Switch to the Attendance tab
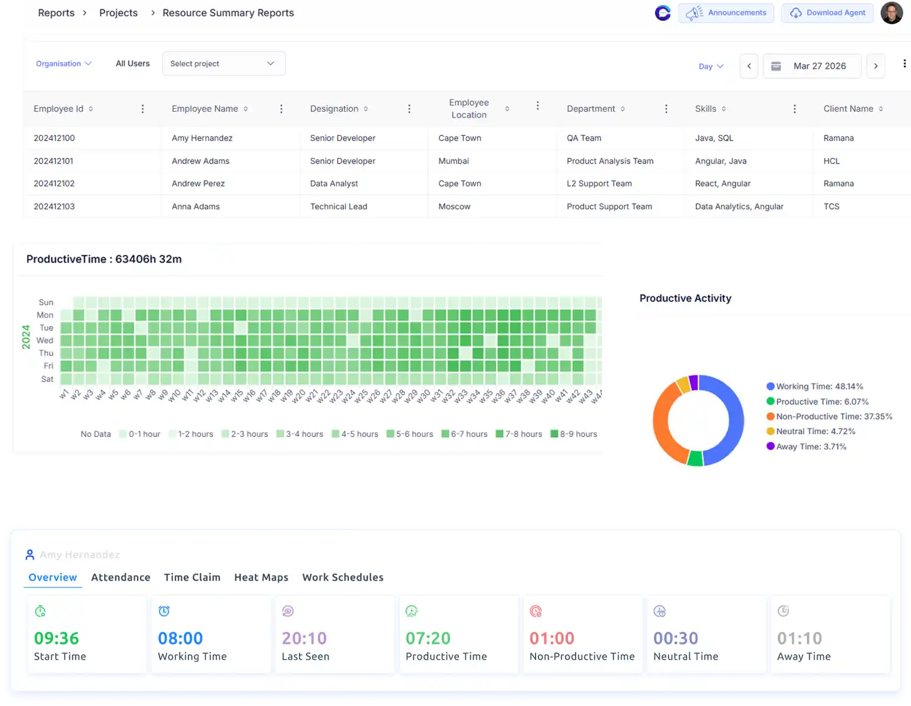The image size is (911, 706). click(x=121, y=577)
